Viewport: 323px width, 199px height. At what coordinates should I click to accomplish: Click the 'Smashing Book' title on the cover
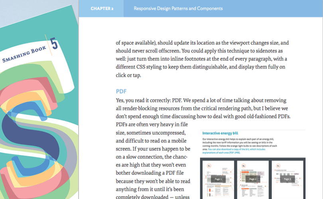pyautogui.click(x=24, y=54)
